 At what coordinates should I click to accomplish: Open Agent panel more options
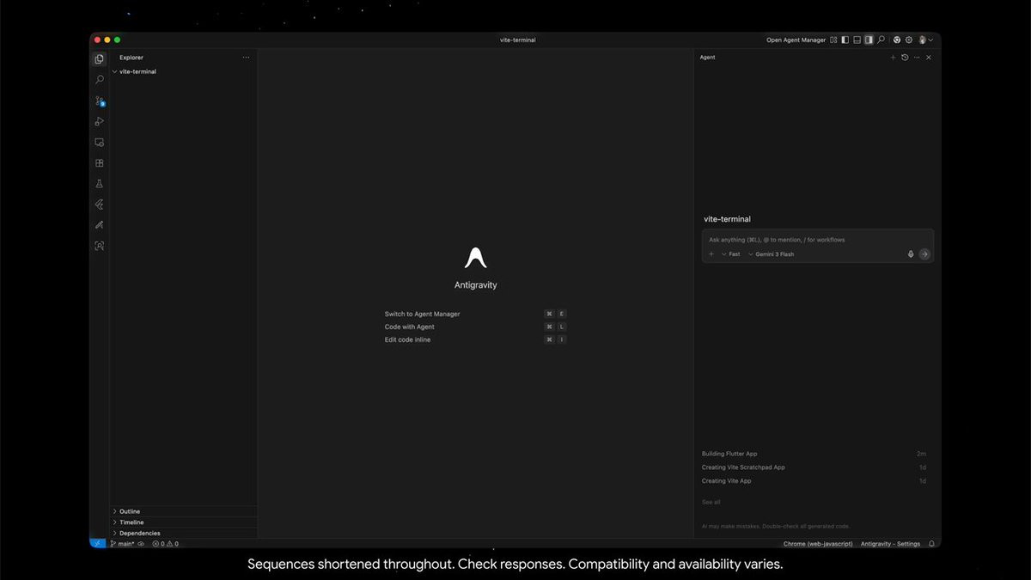pos(917,58)
